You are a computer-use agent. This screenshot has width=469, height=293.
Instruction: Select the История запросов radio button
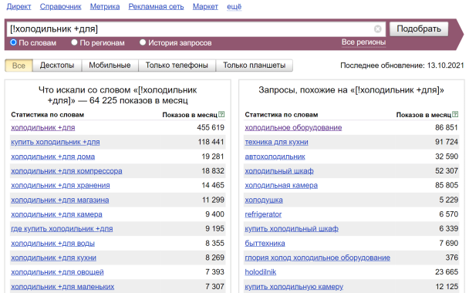[143, 42]
